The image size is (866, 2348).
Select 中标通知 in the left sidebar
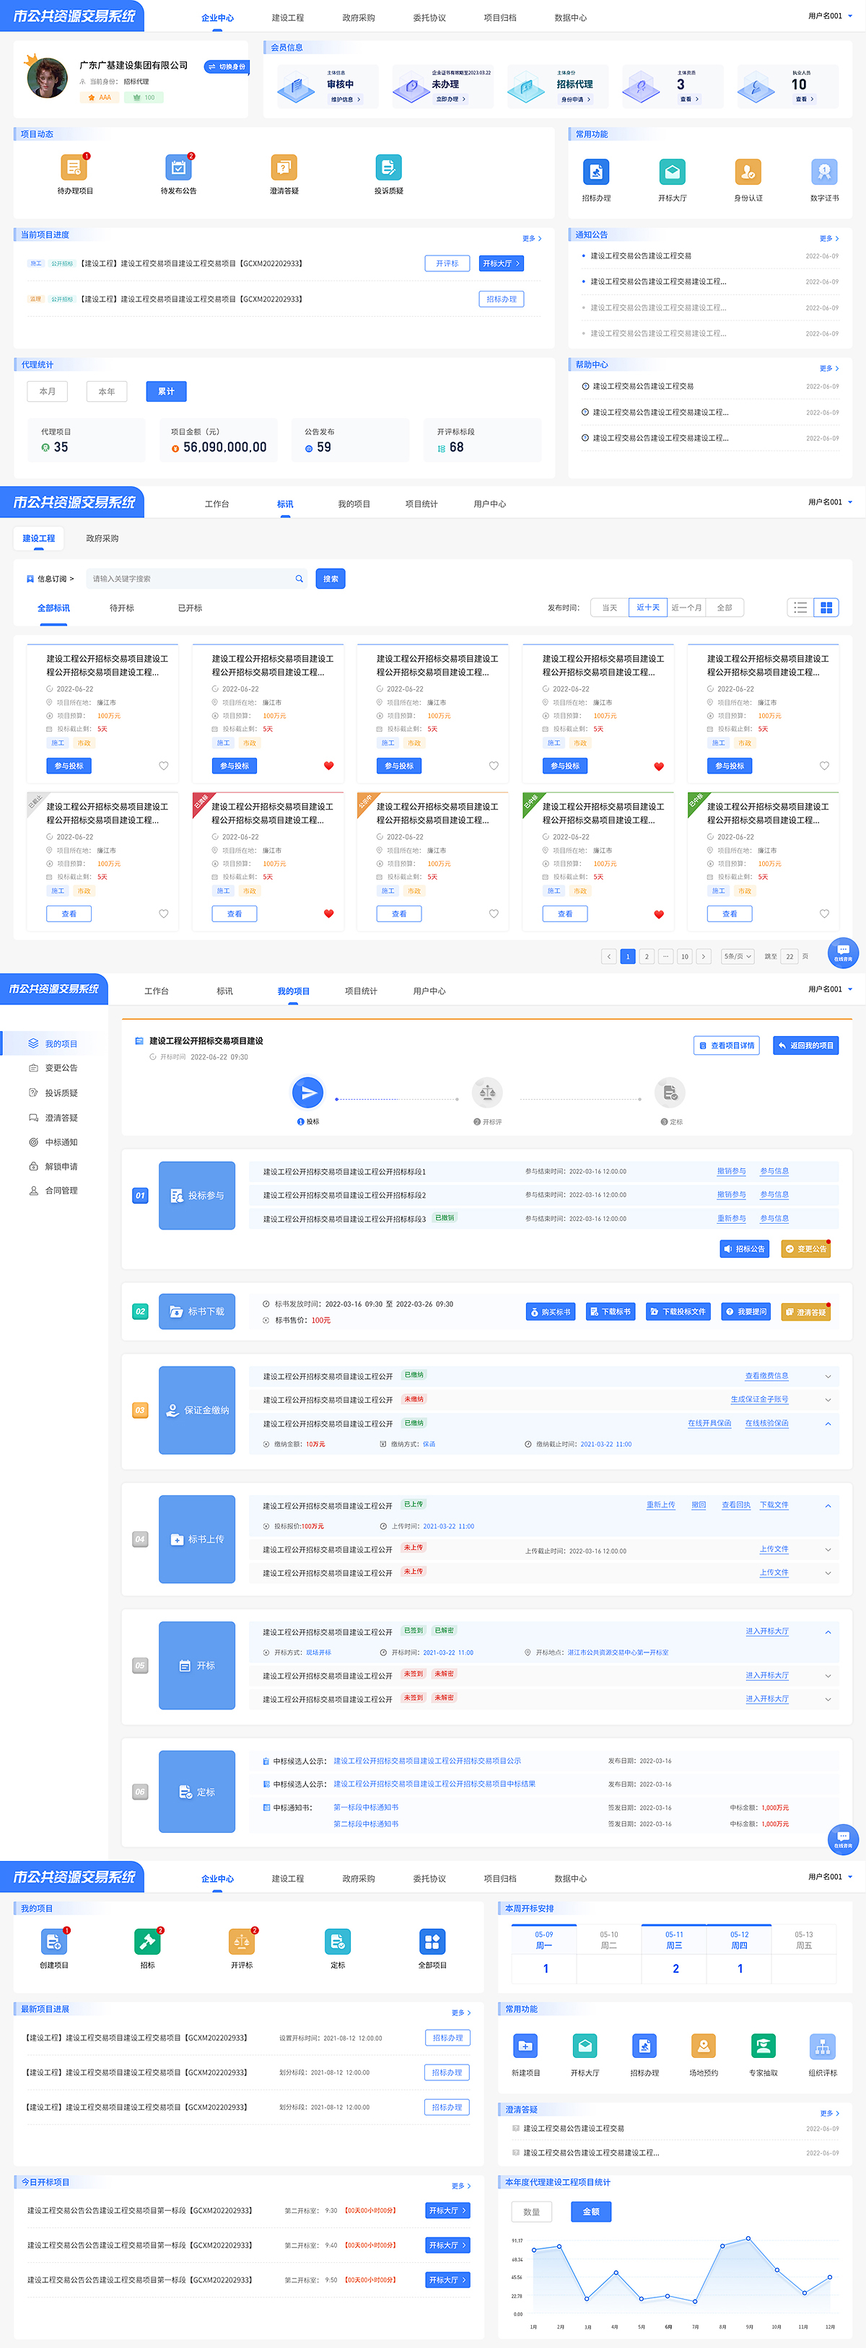coord(61,1142)
